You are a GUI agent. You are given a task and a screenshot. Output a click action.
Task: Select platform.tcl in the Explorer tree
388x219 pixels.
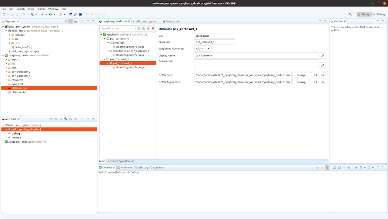[19, 92]
